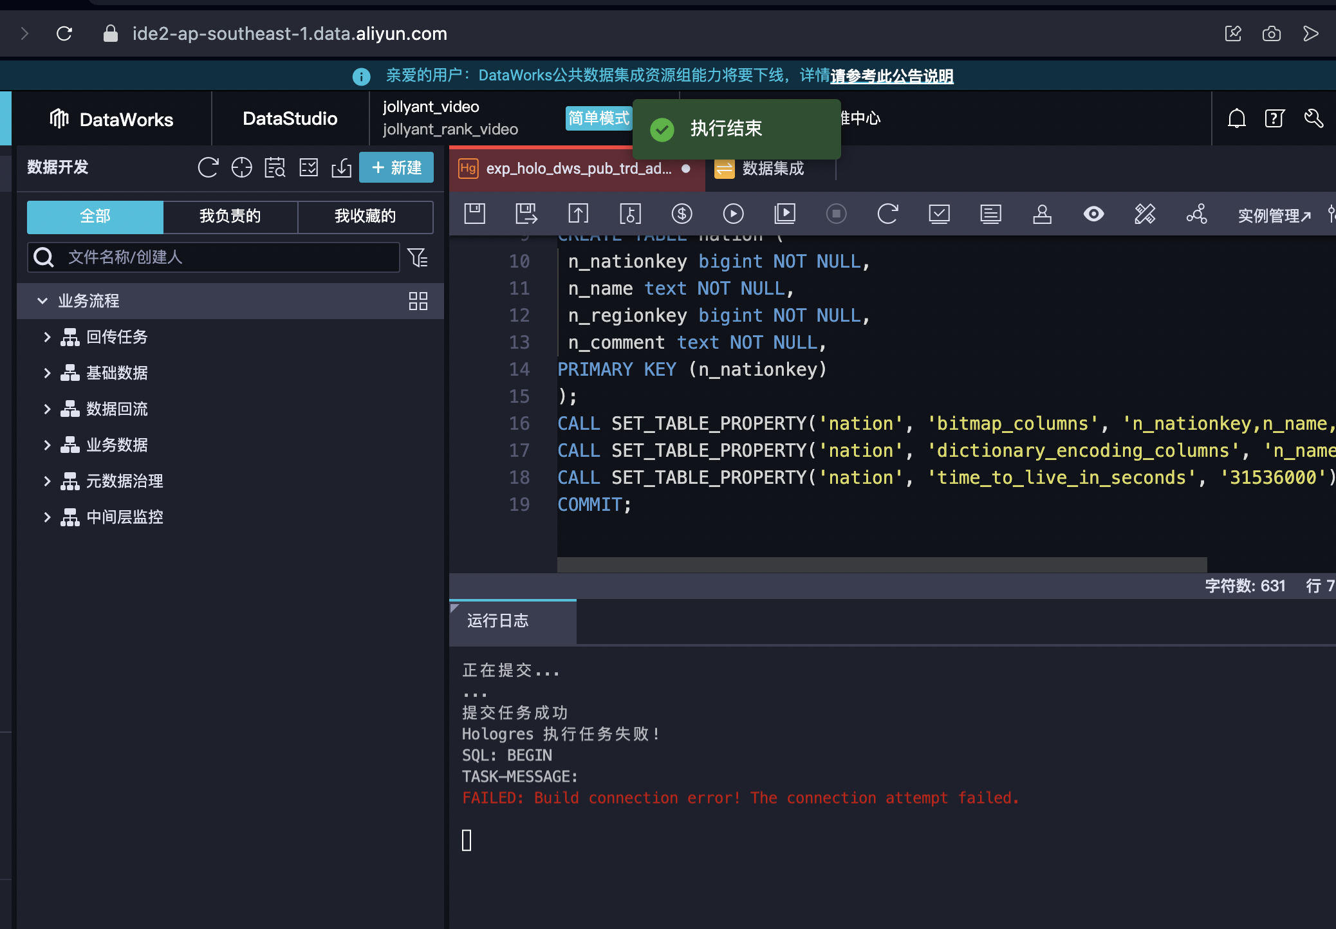Click the browser edit note icon
Image resolution: width=1336 pixels, height=929 pixels.
point(1233,33)
